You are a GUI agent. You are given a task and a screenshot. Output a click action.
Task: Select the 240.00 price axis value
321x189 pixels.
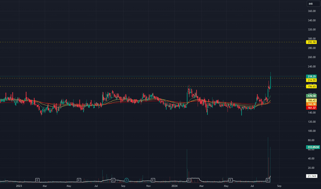point(312,66)
